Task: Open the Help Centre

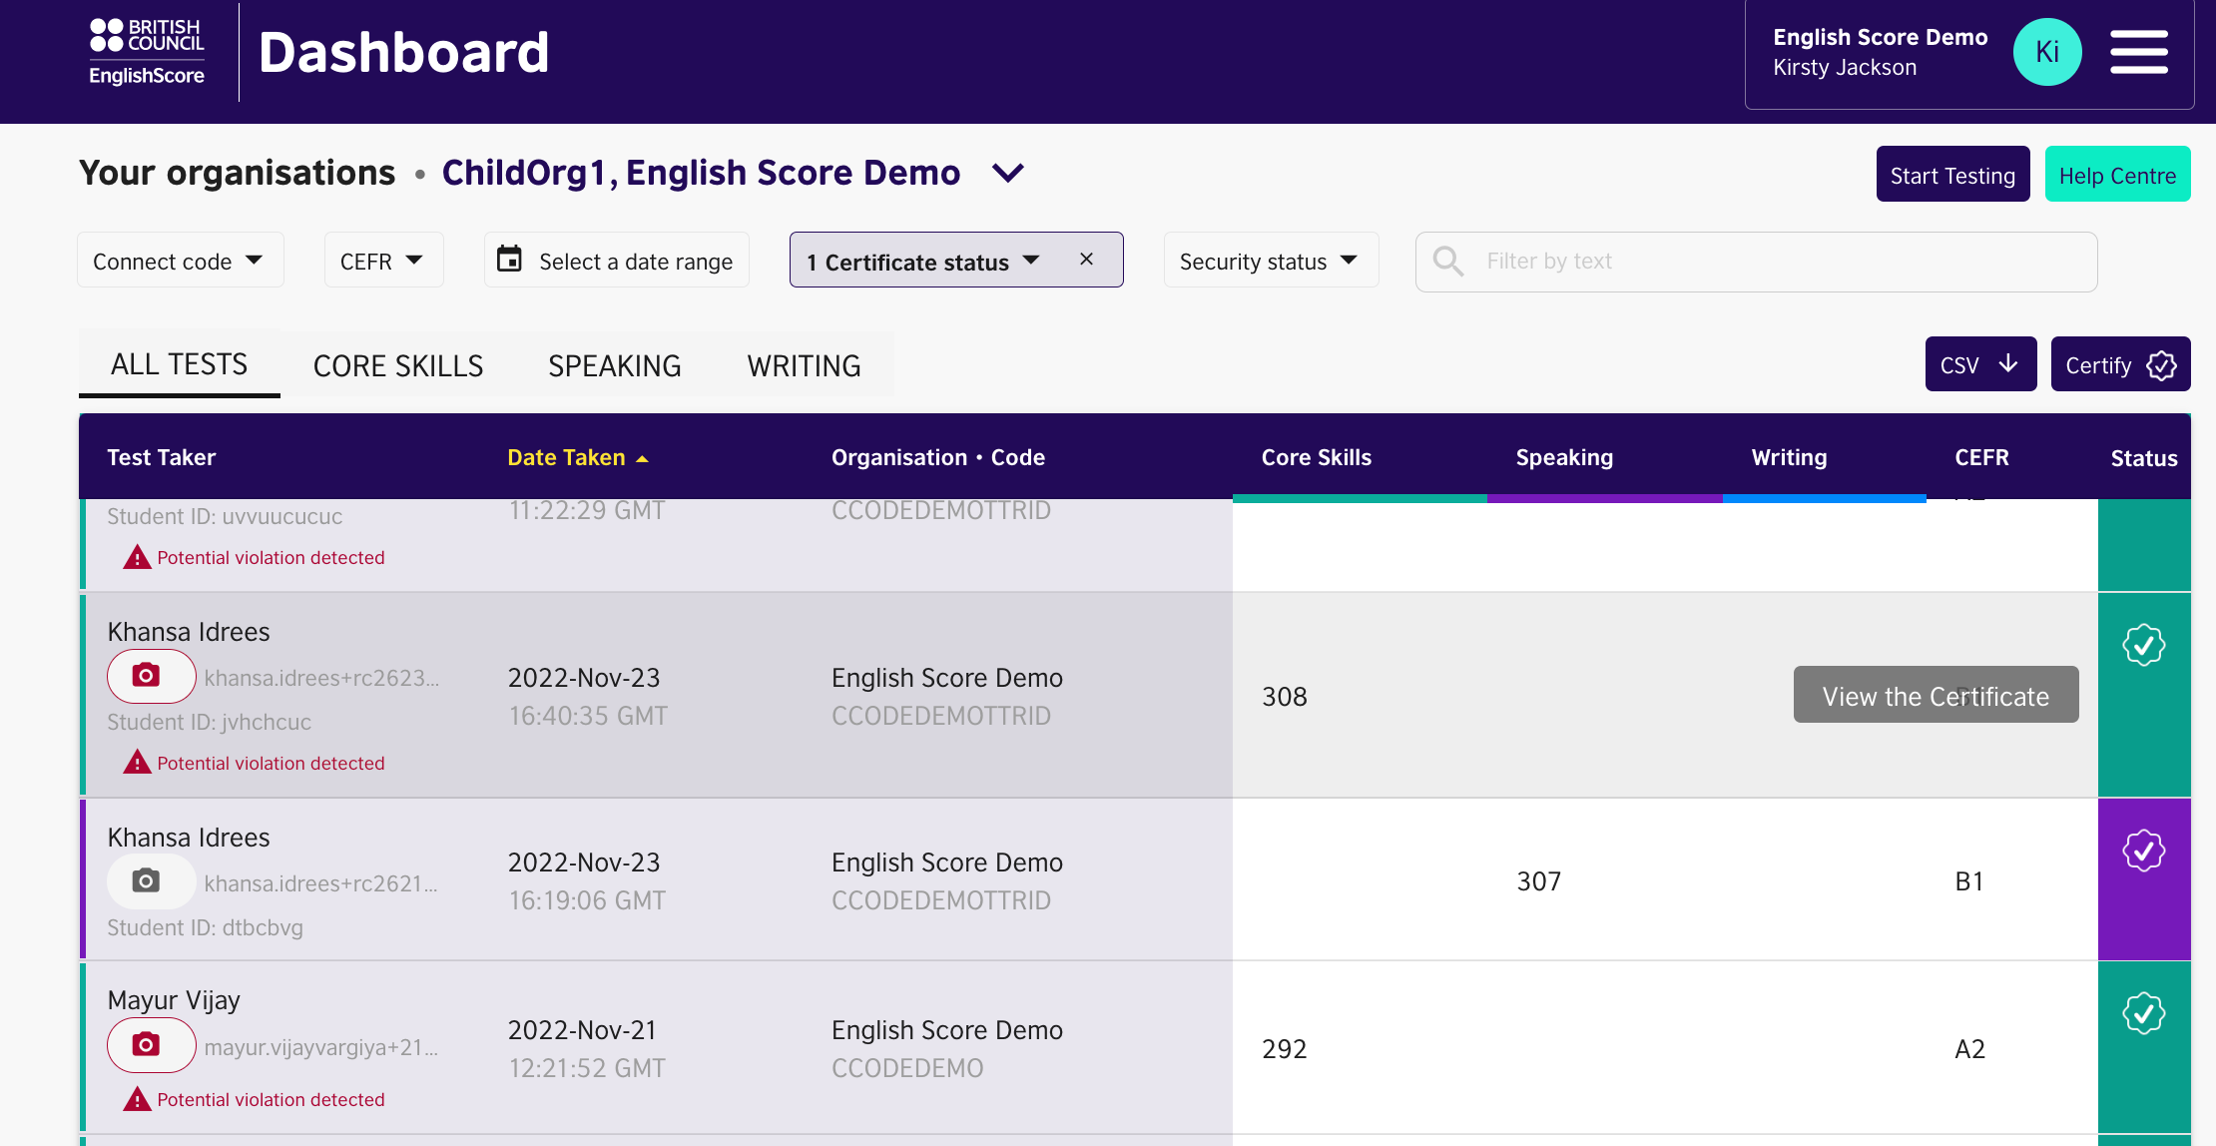Action: pyautogui.click(x=2117, y=175)
